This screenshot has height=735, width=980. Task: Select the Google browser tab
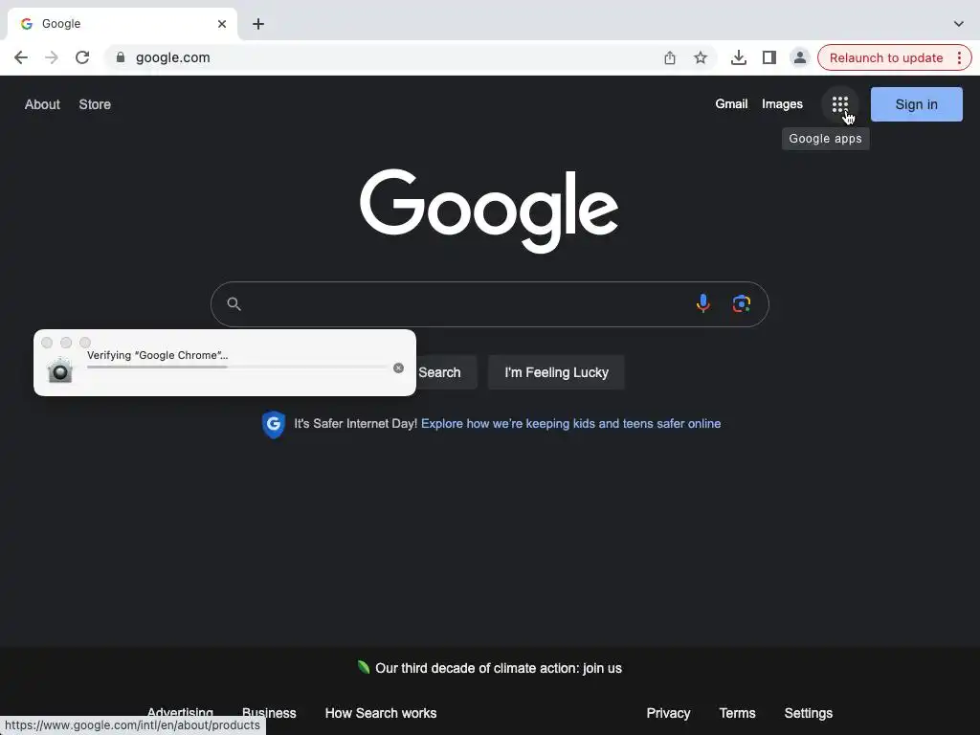coord(123,24)
